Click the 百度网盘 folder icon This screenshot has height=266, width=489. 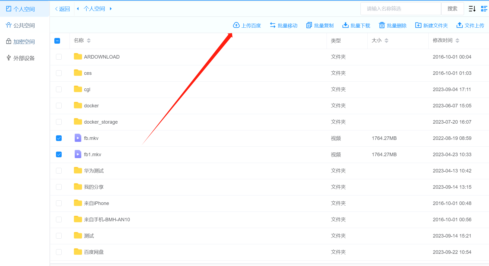click(78, 252)
